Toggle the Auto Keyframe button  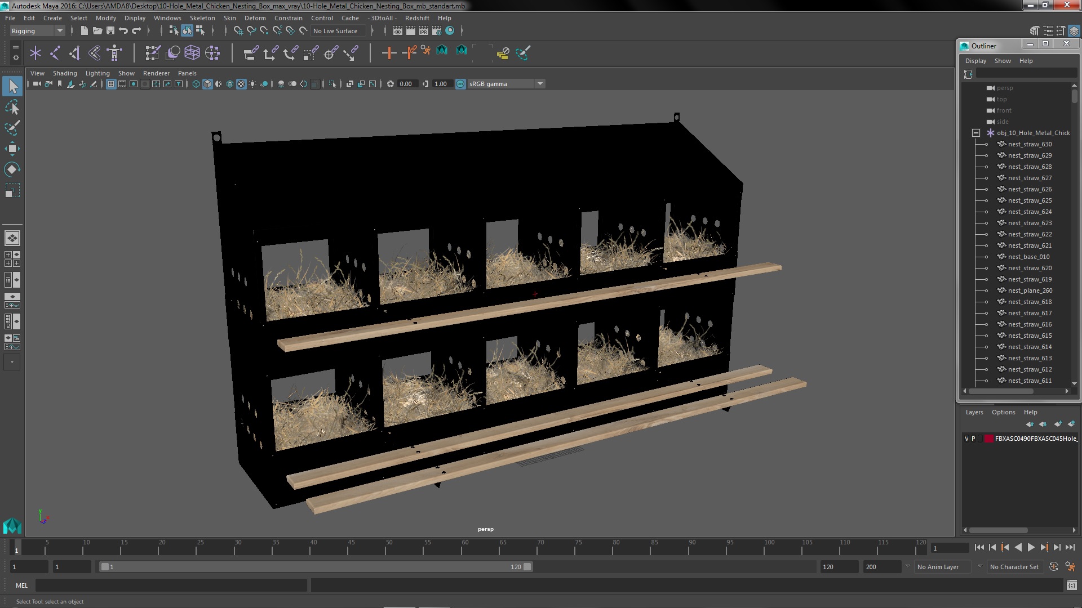pyautogui.click(x=1053, y=567)
